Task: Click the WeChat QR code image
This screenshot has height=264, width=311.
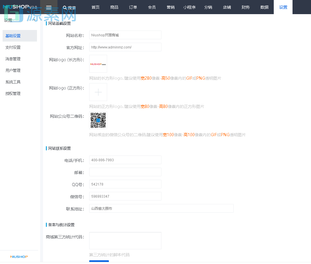Action: pyautogui.click(x=98, y=120)
